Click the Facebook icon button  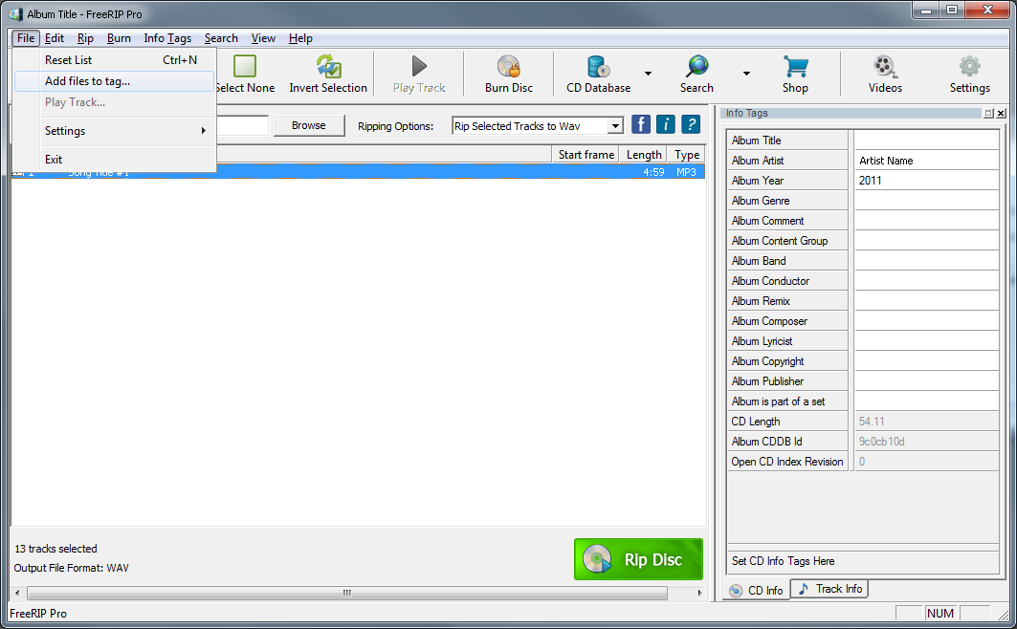click(x=641, y=124)
